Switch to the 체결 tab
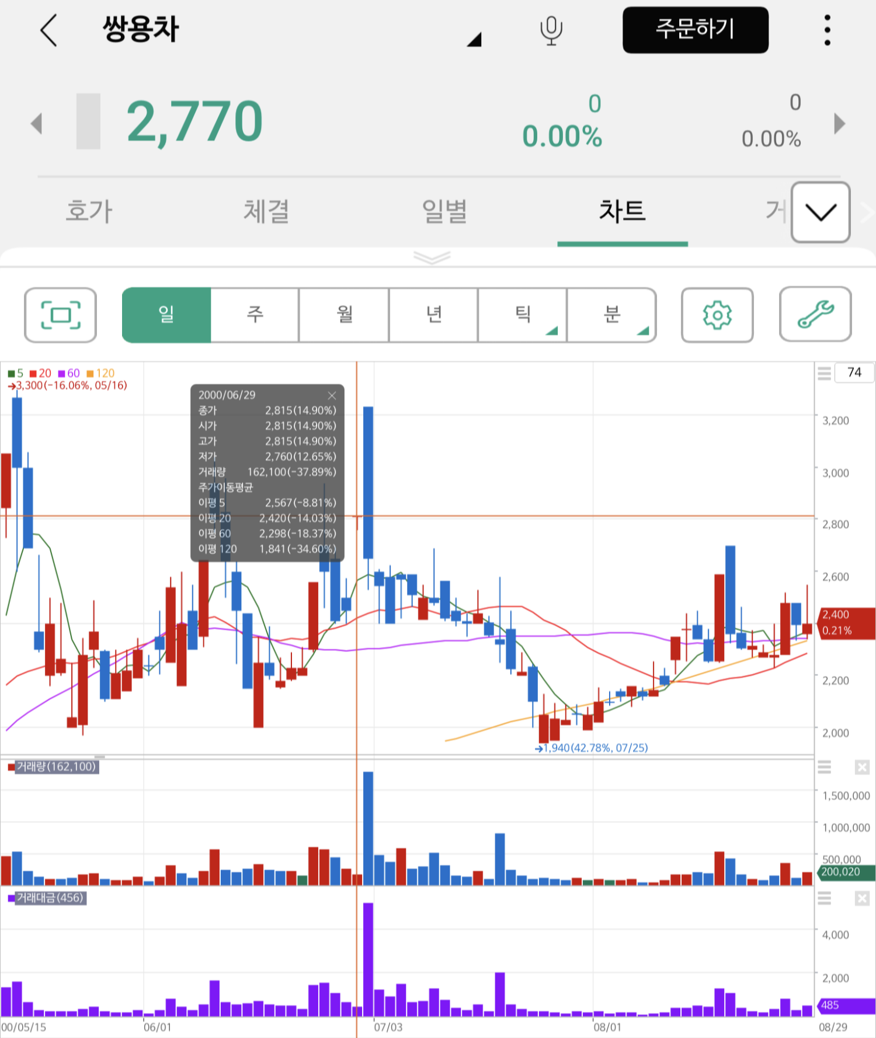 (x=266, y=211)
